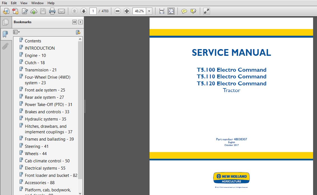This screenshot has height=195, width=317.
Task: Click bookmarks scrollbar up arrow
Action: point(80,39)
